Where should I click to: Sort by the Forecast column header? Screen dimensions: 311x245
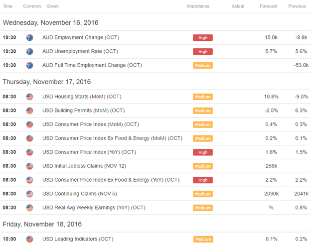coord(268,6)
